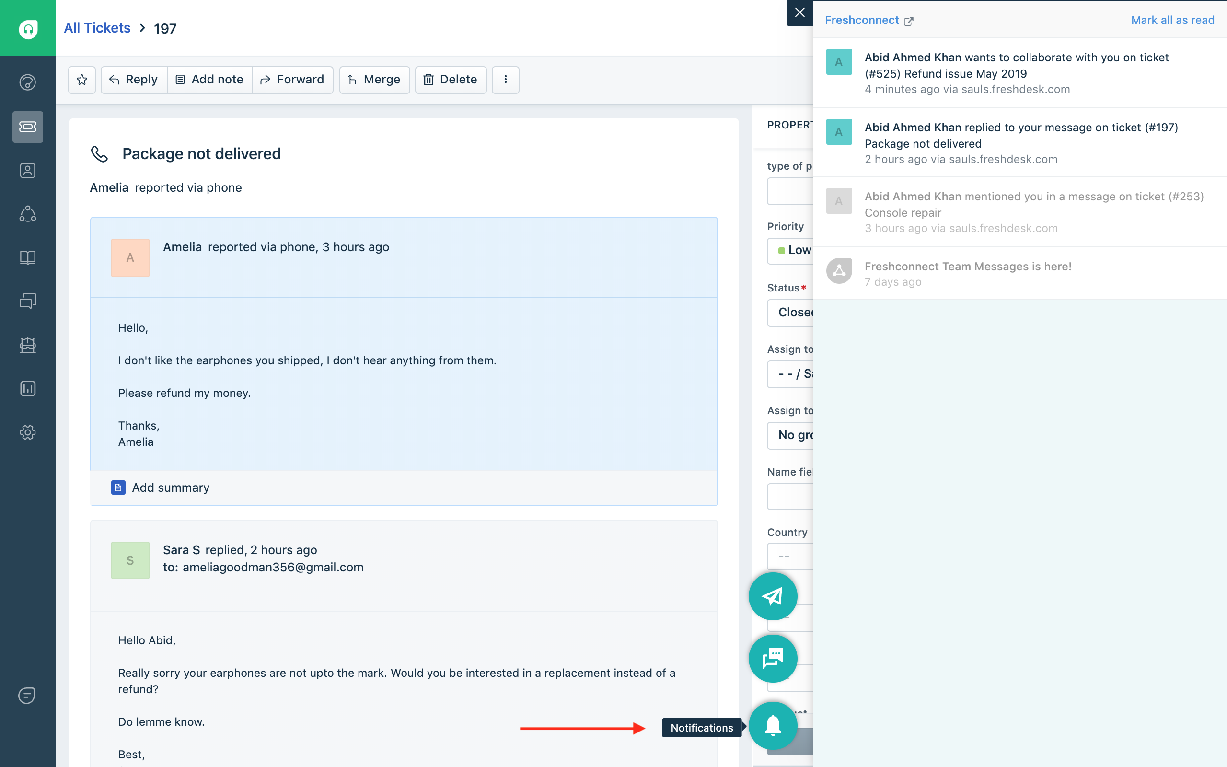Select the Priority dropdown field
Viewport: 1227px width, 767px height.
click(792, 251)
